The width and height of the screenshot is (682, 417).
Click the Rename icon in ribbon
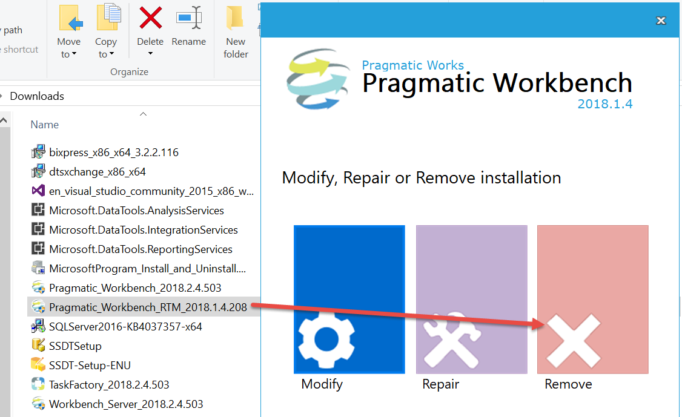(x=188, y=18)
